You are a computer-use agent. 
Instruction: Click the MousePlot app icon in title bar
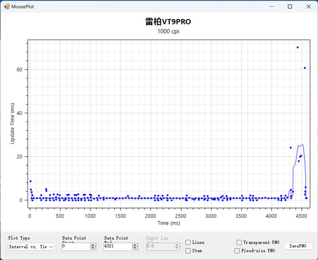click(7, 7)
